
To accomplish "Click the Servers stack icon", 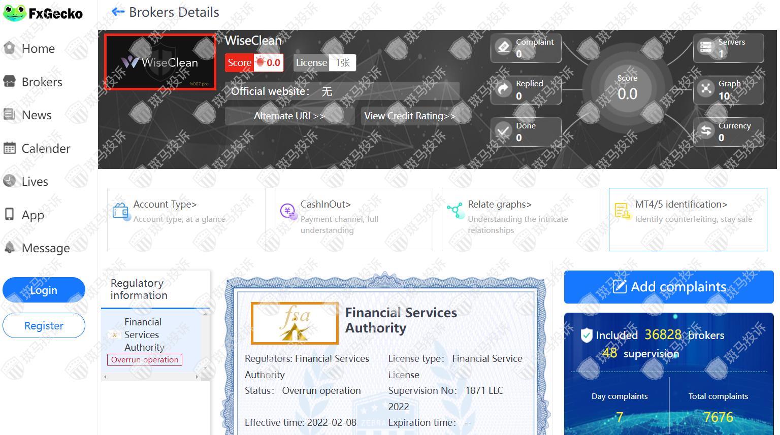I will pos(706,47).
